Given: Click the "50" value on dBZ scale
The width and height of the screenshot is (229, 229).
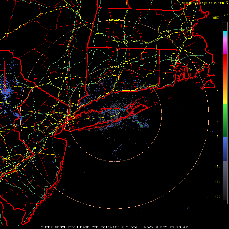Looking at the screenshot, I should pos(219,76).
